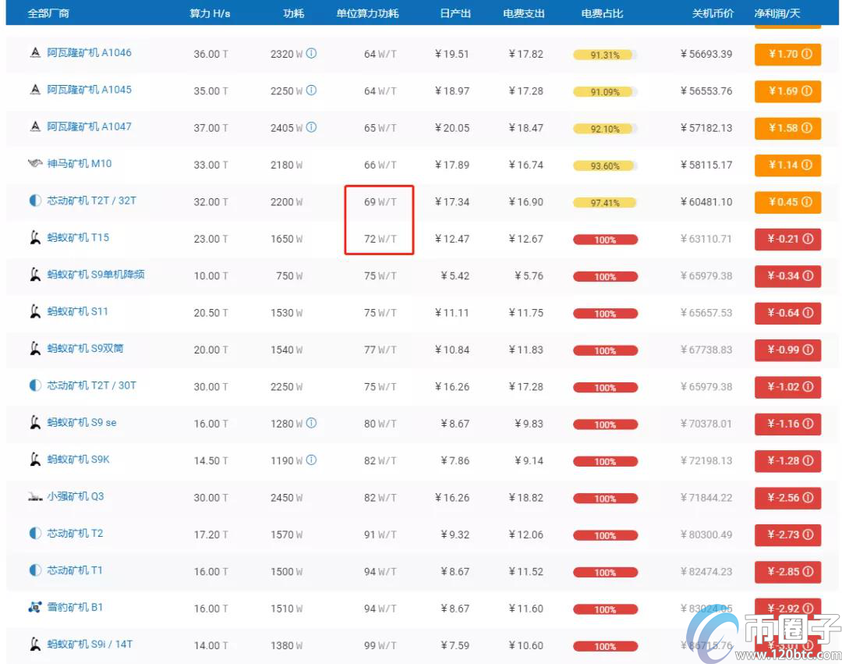Open the 蚂蚁矿机 S9单机降频 link

point(96,275)
